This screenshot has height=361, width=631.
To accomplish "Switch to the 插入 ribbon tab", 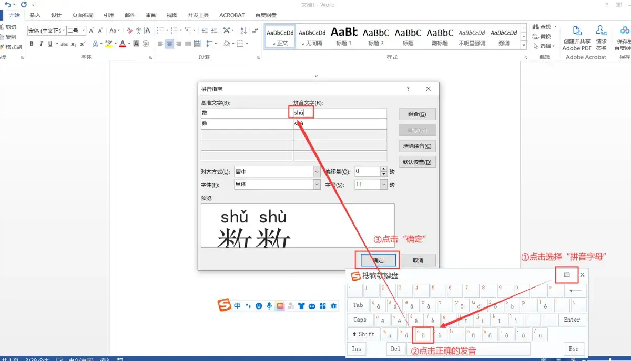I will (35, 15).
